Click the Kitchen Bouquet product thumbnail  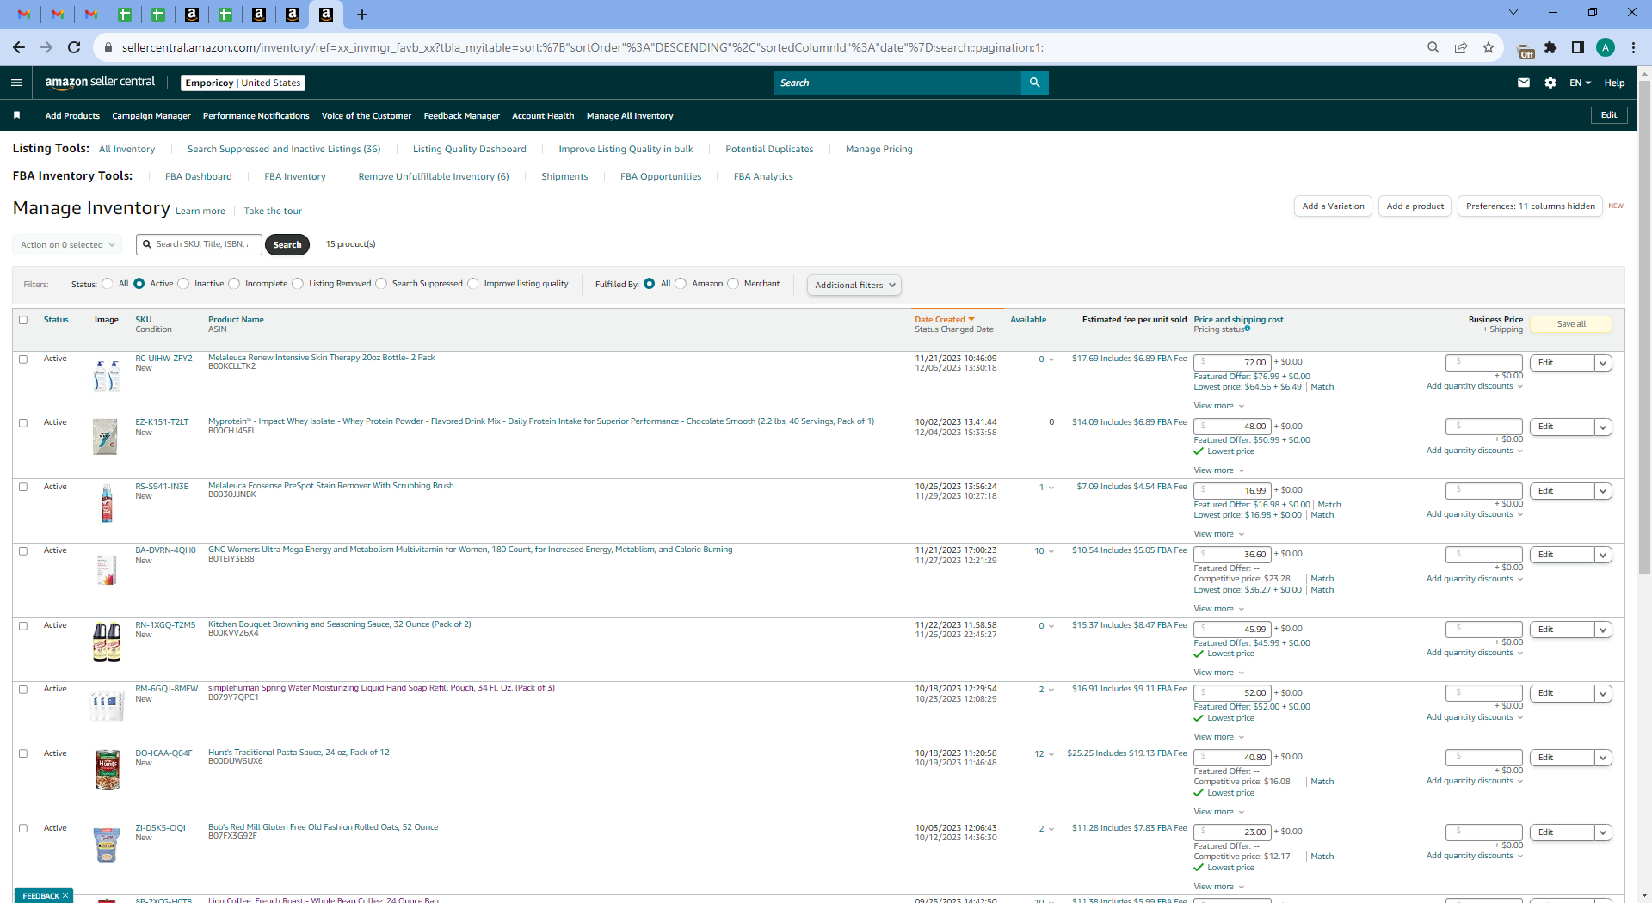click(107, 642)
